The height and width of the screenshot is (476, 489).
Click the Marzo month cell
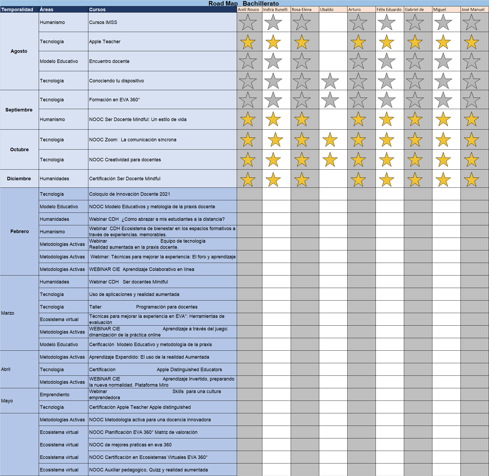point(19,313)
